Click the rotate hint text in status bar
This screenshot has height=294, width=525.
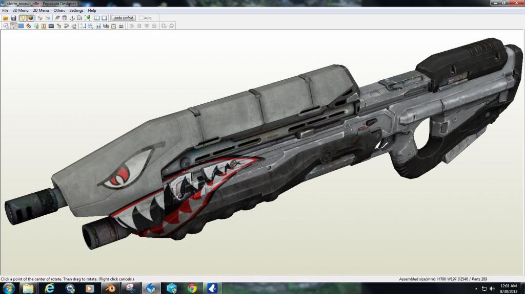[67, 279]
